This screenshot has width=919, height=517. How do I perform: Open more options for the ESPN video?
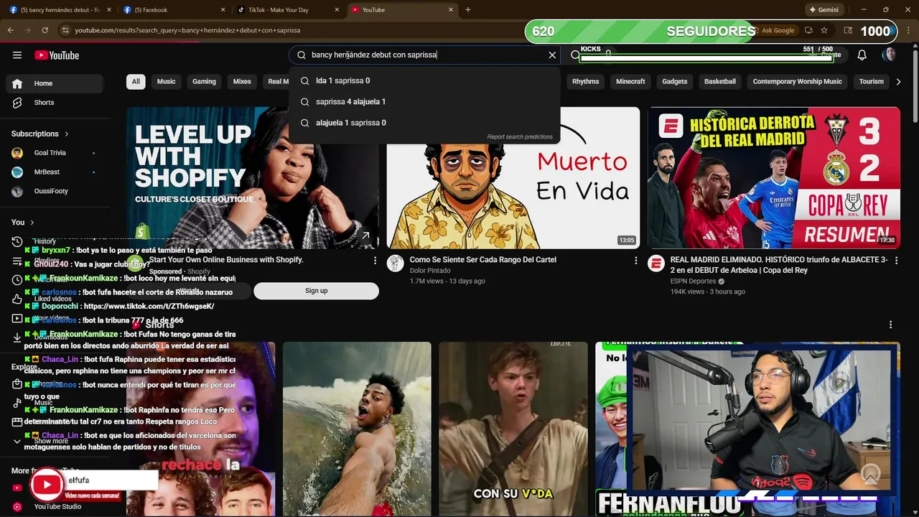point(896,261)
